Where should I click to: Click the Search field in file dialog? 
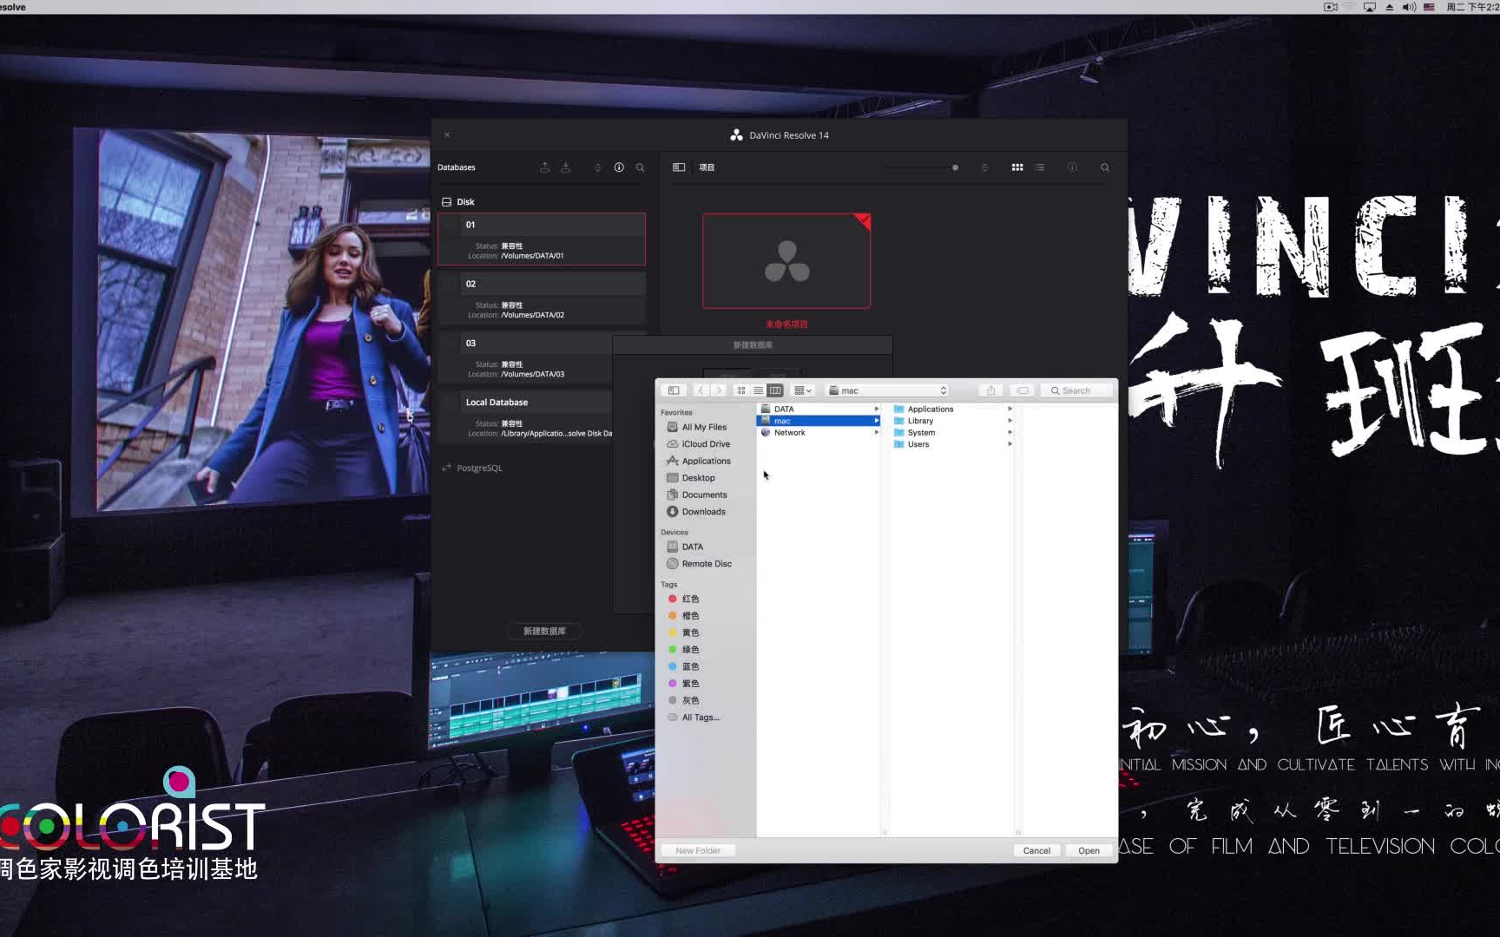pos(1077,390)
